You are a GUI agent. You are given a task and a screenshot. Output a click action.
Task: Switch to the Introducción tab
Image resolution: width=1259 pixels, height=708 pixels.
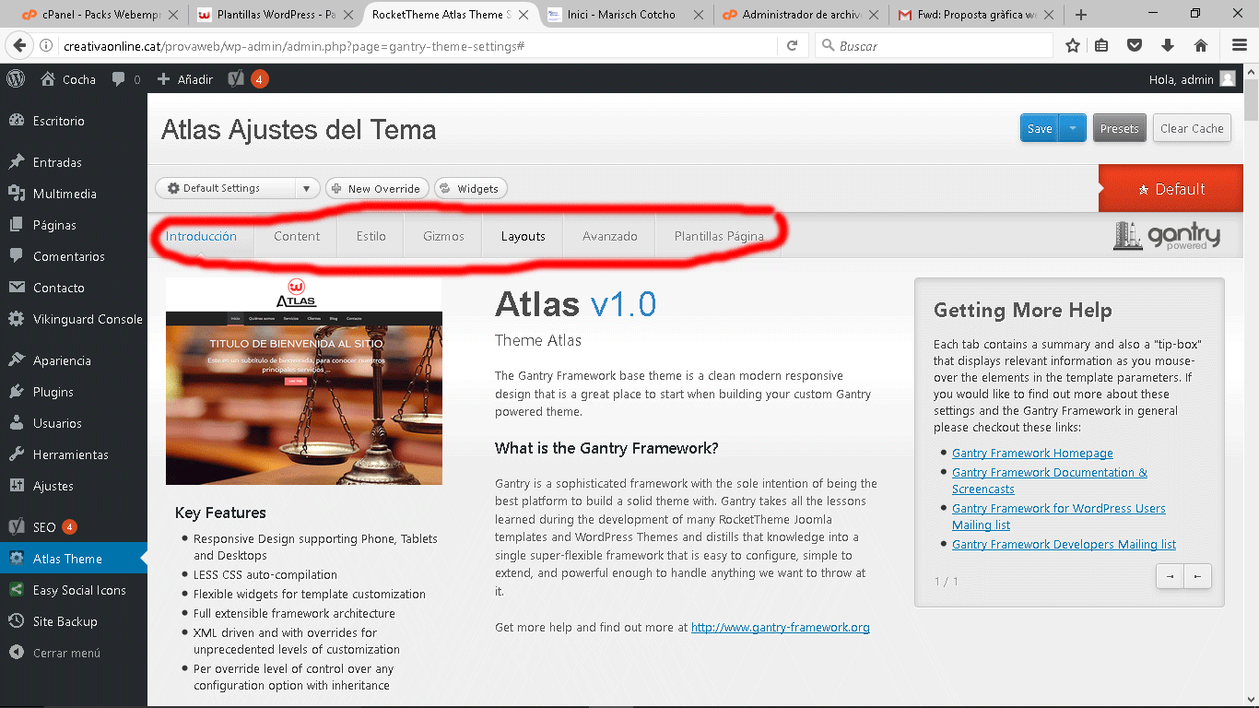tap(201, 236)
